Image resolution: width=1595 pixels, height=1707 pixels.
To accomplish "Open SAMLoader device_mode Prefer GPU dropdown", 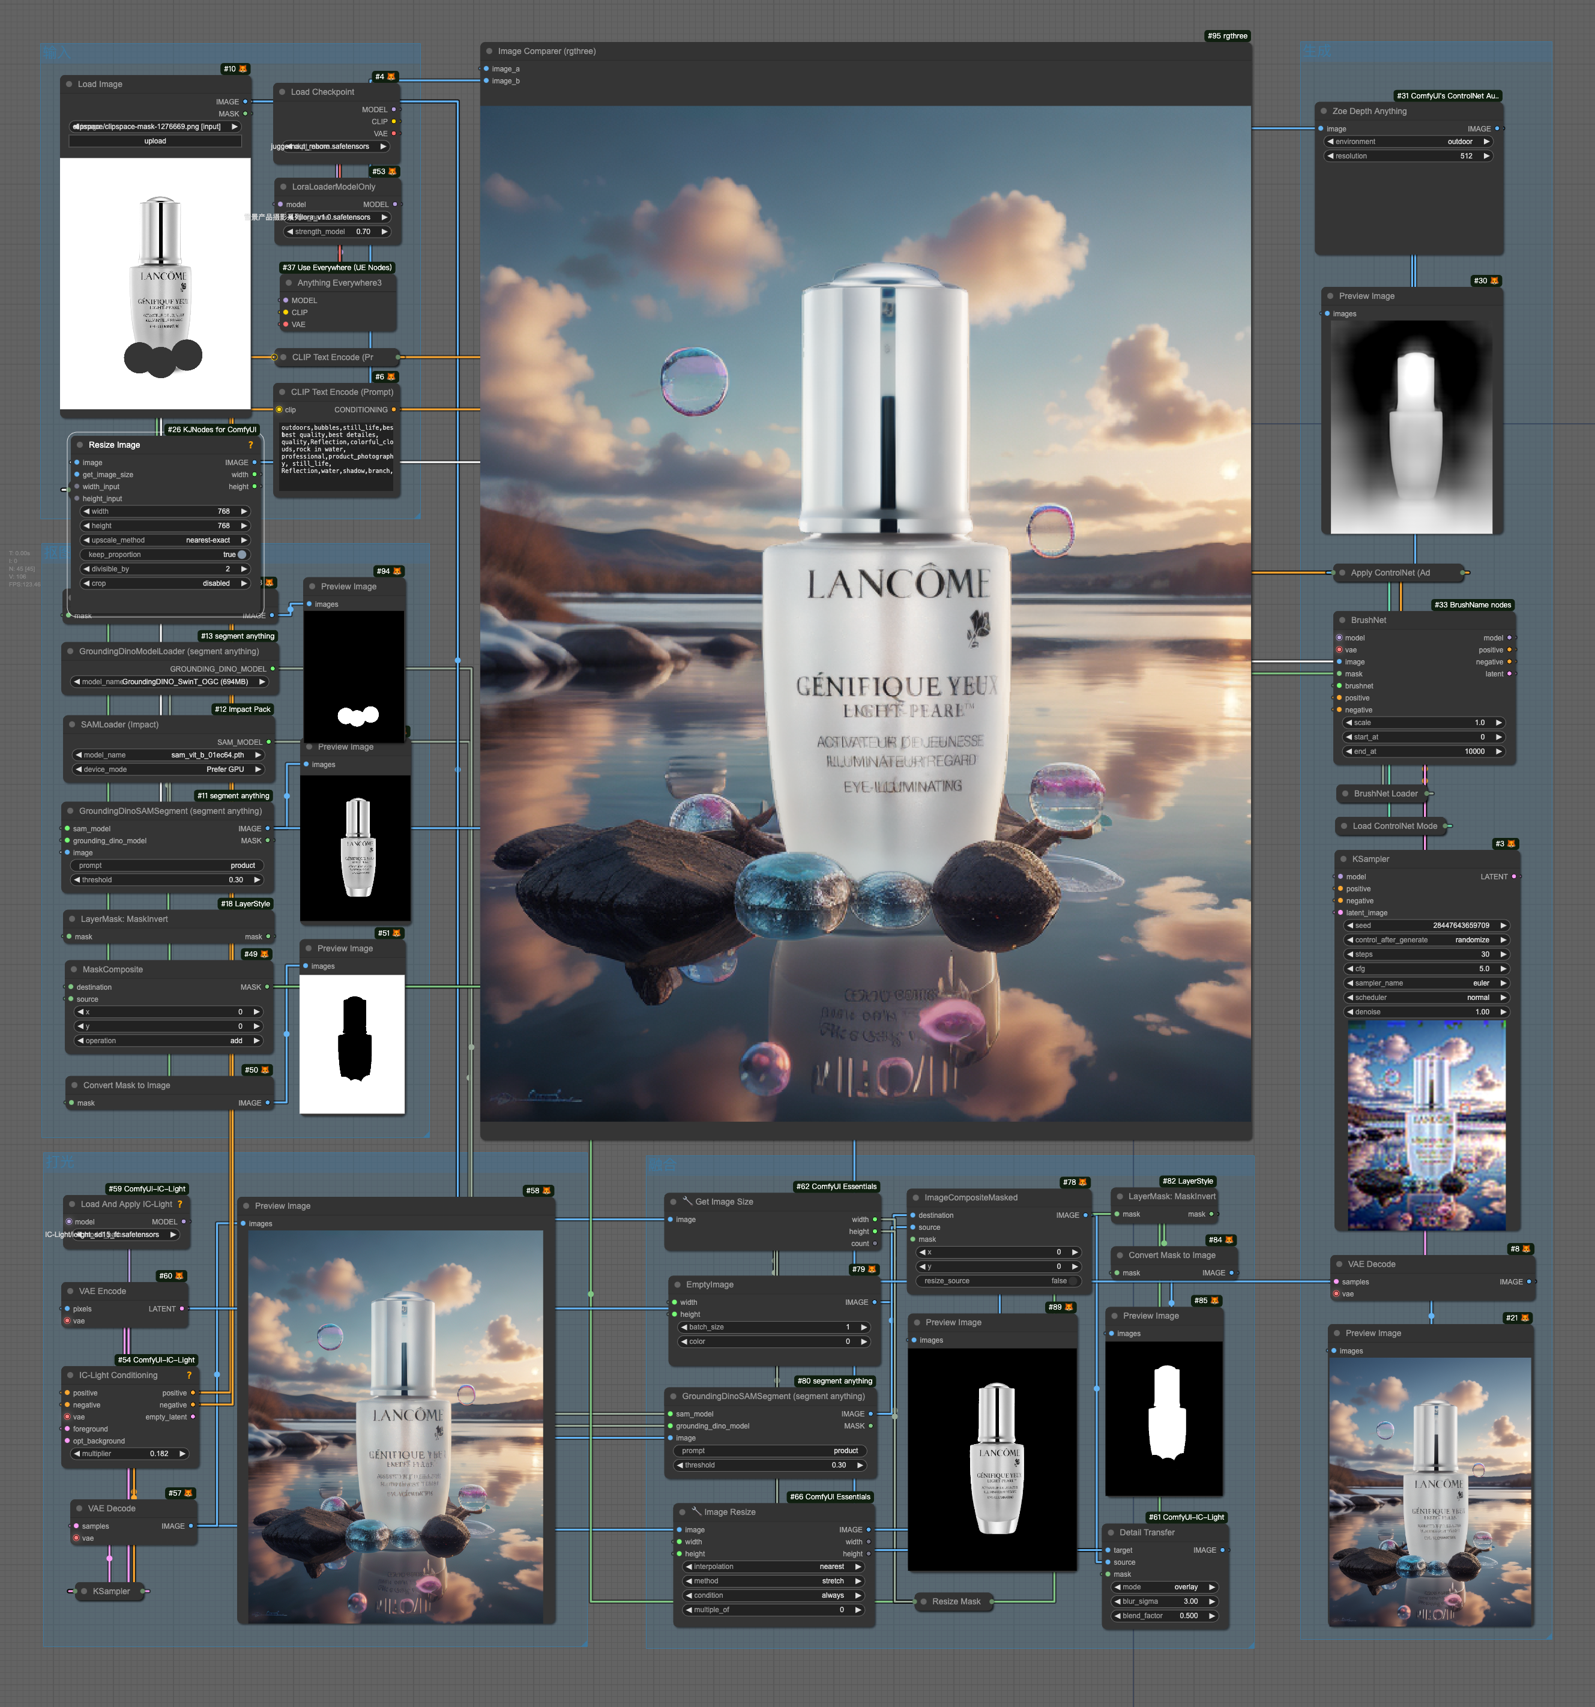I will (x=167, y=769).
